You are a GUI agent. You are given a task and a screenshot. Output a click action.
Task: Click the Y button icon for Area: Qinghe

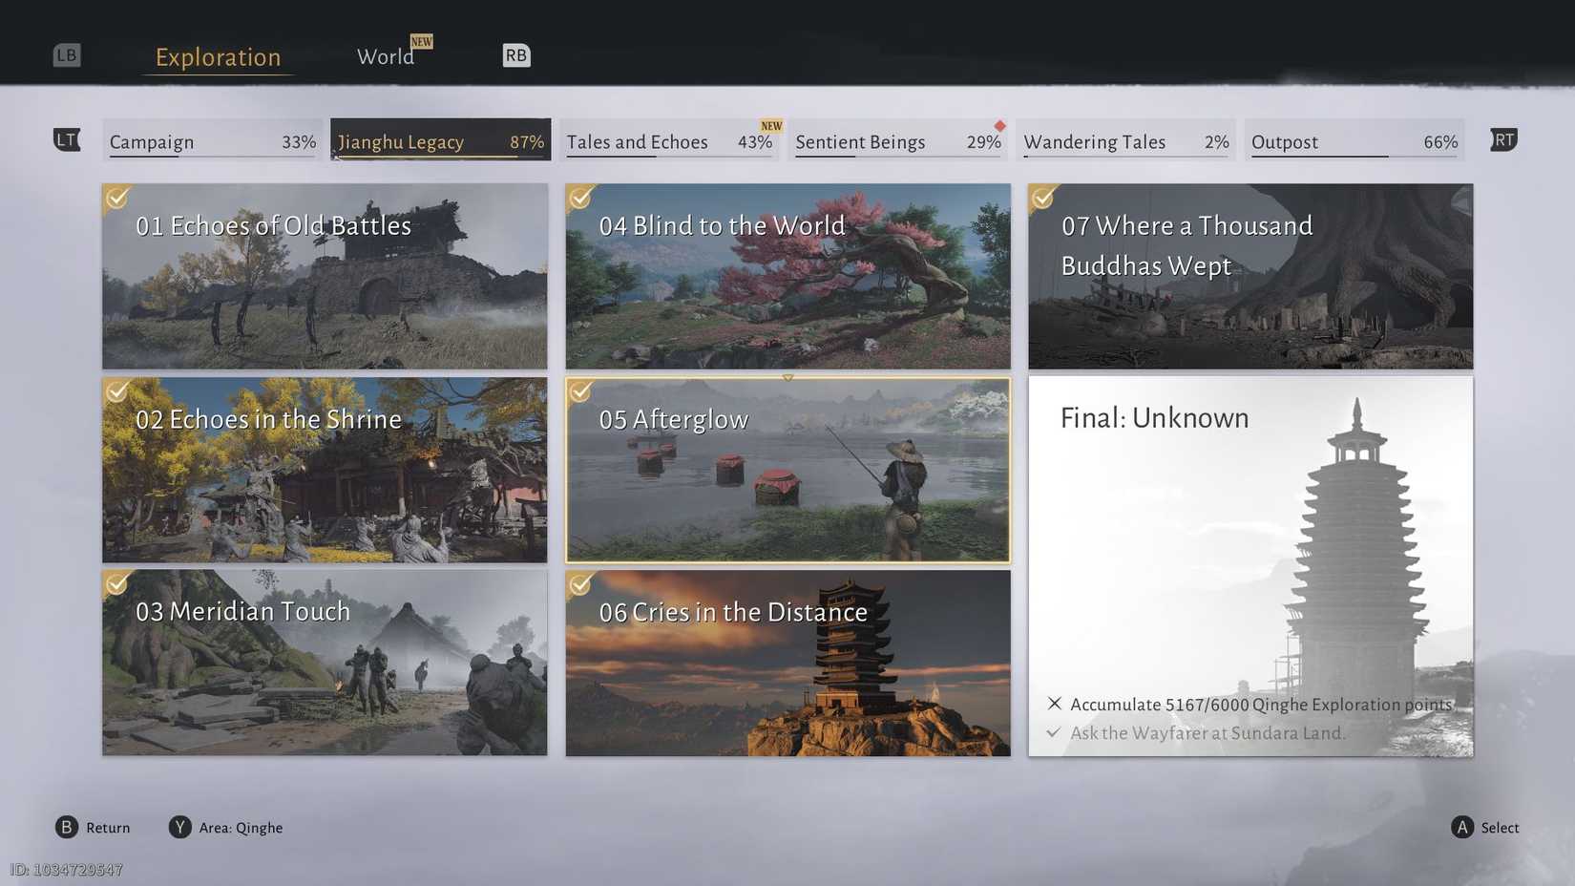(x=179, y=827)
